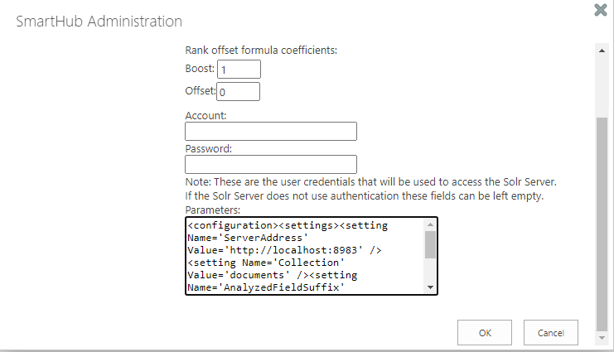
Task: Click the Boost input field
Action: tap(239, 70)
